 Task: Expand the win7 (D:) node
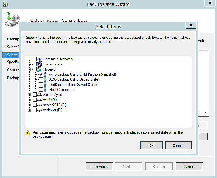click(29, 100)
